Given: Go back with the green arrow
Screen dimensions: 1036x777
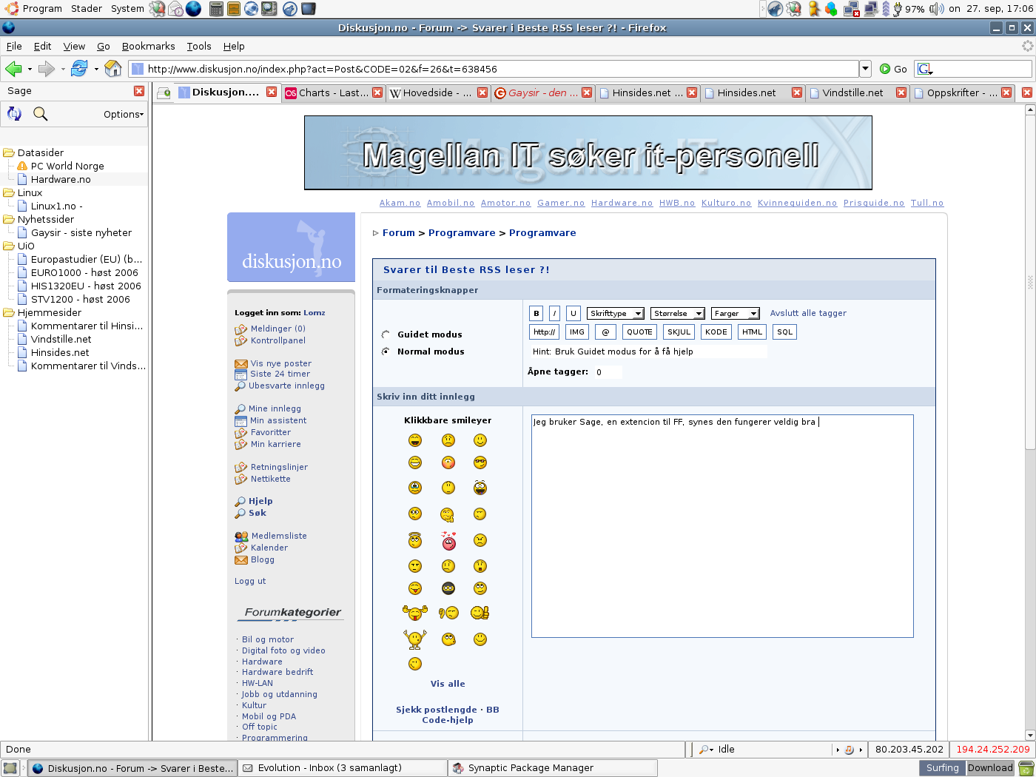Looking at the screenshot, I should click(x=13, y=69).
